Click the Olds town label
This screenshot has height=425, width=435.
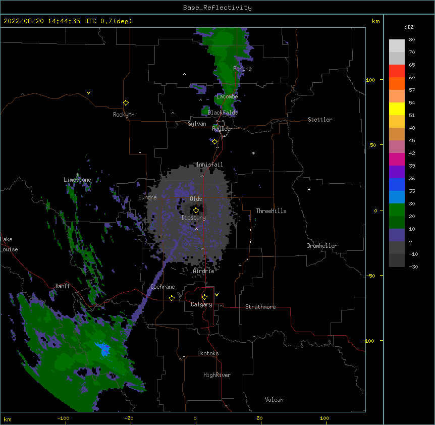[x=196, y=199]
